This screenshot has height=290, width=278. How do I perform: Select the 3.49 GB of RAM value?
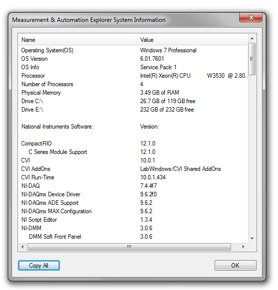(x=160, y=93)
